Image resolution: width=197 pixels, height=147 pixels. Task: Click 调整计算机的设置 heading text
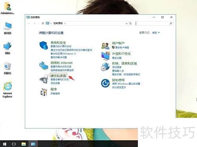click(51, 33)
